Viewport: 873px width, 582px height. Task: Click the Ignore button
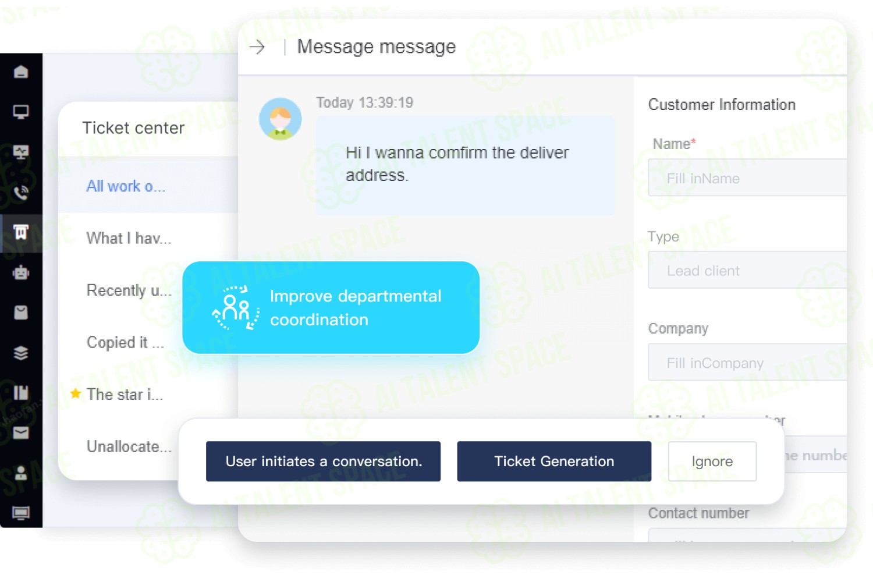712,462
